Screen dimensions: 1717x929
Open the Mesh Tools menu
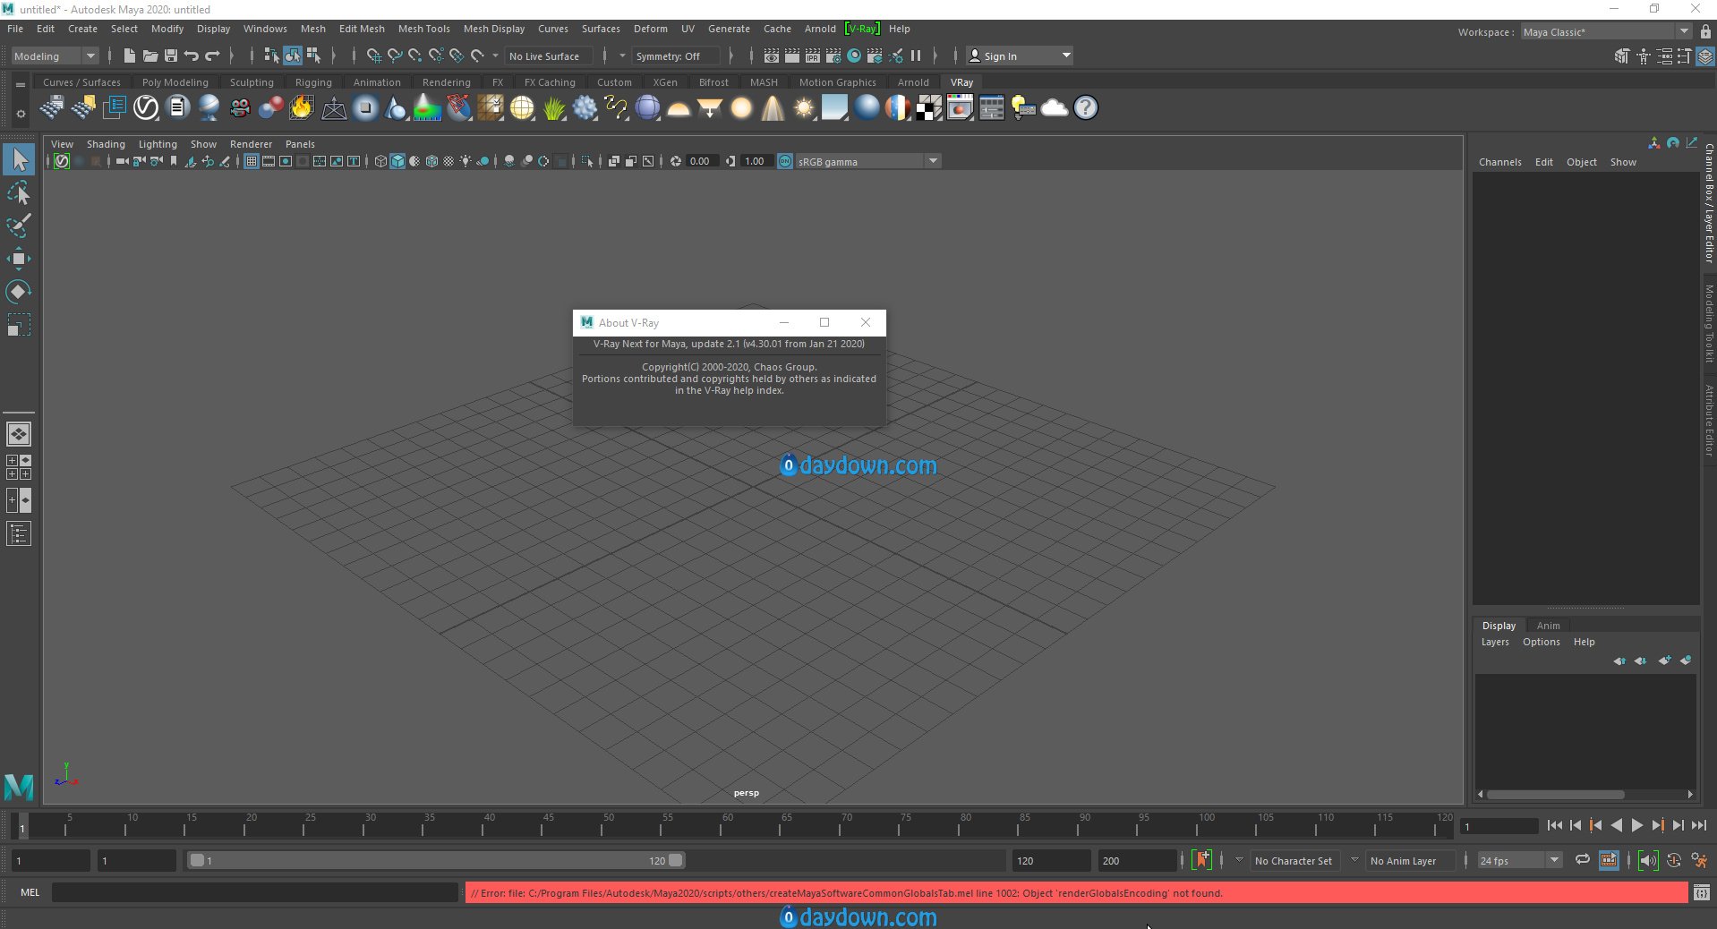[x=423, y=29]
